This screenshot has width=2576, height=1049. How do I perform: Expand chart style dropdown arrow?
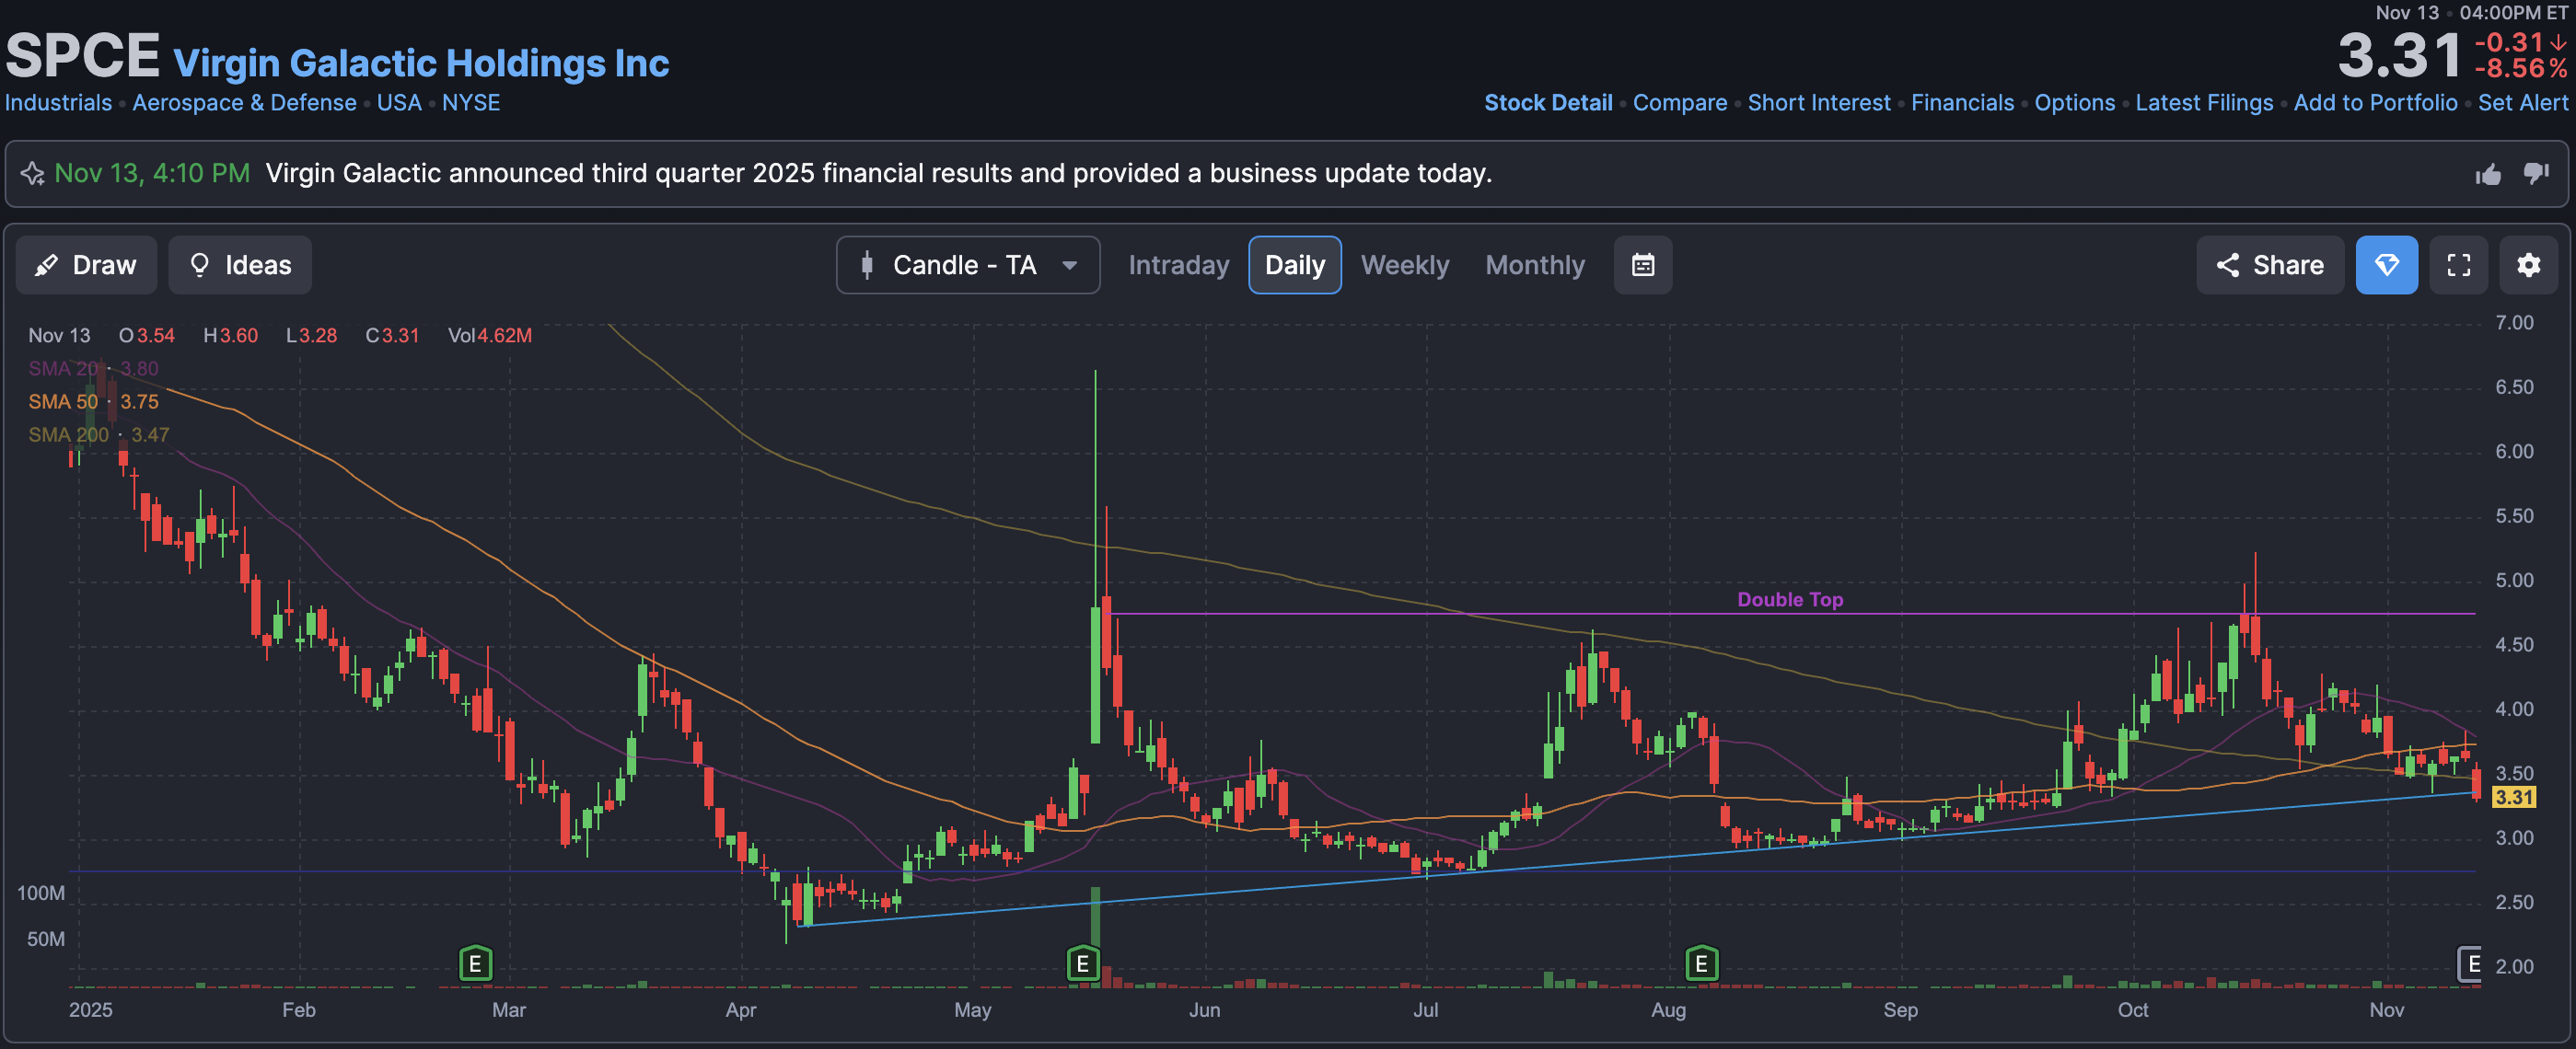click(x=1069, y=266)
